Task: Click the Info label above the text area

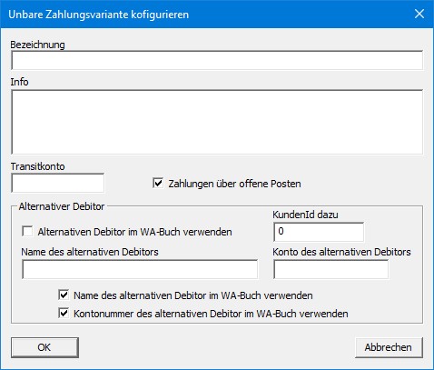Action: coord(19,82)
